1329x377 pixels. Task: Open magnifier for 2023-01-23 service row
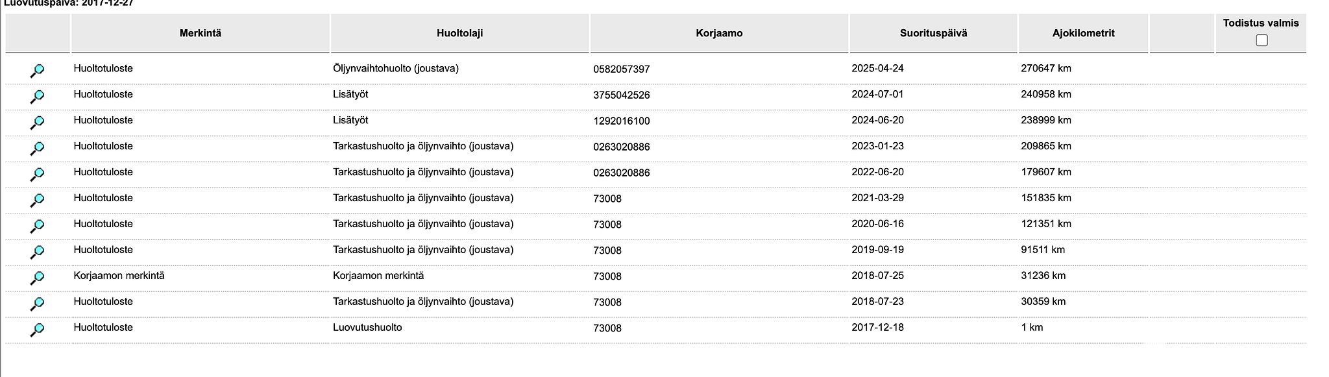37,149
